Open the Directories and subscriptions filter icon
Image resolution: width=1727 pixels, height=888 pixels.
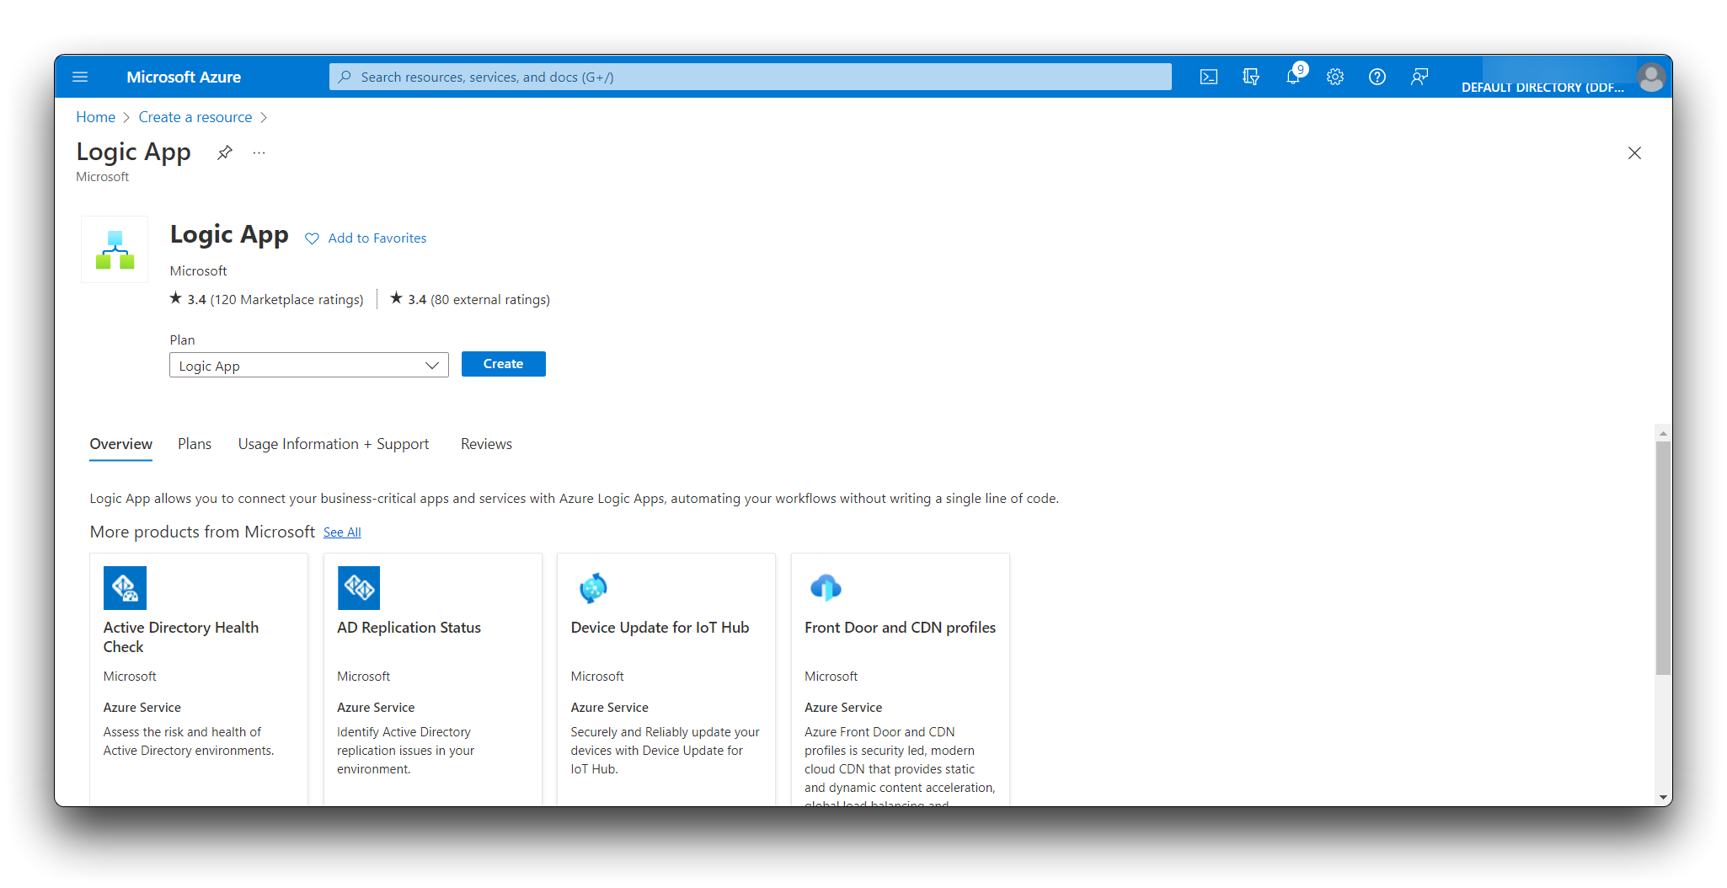click(x=1251, y=77)
